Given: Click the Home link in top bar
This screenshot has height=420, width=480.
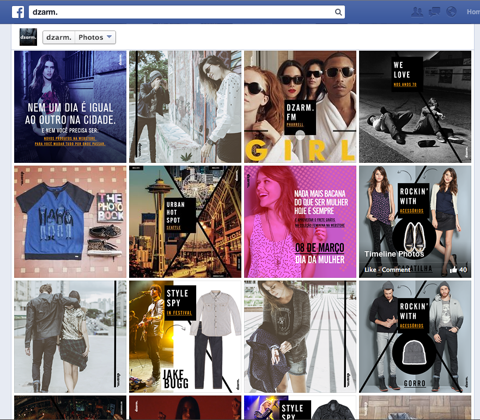Looking at the screenshot, I should click(x=473, y=12).
